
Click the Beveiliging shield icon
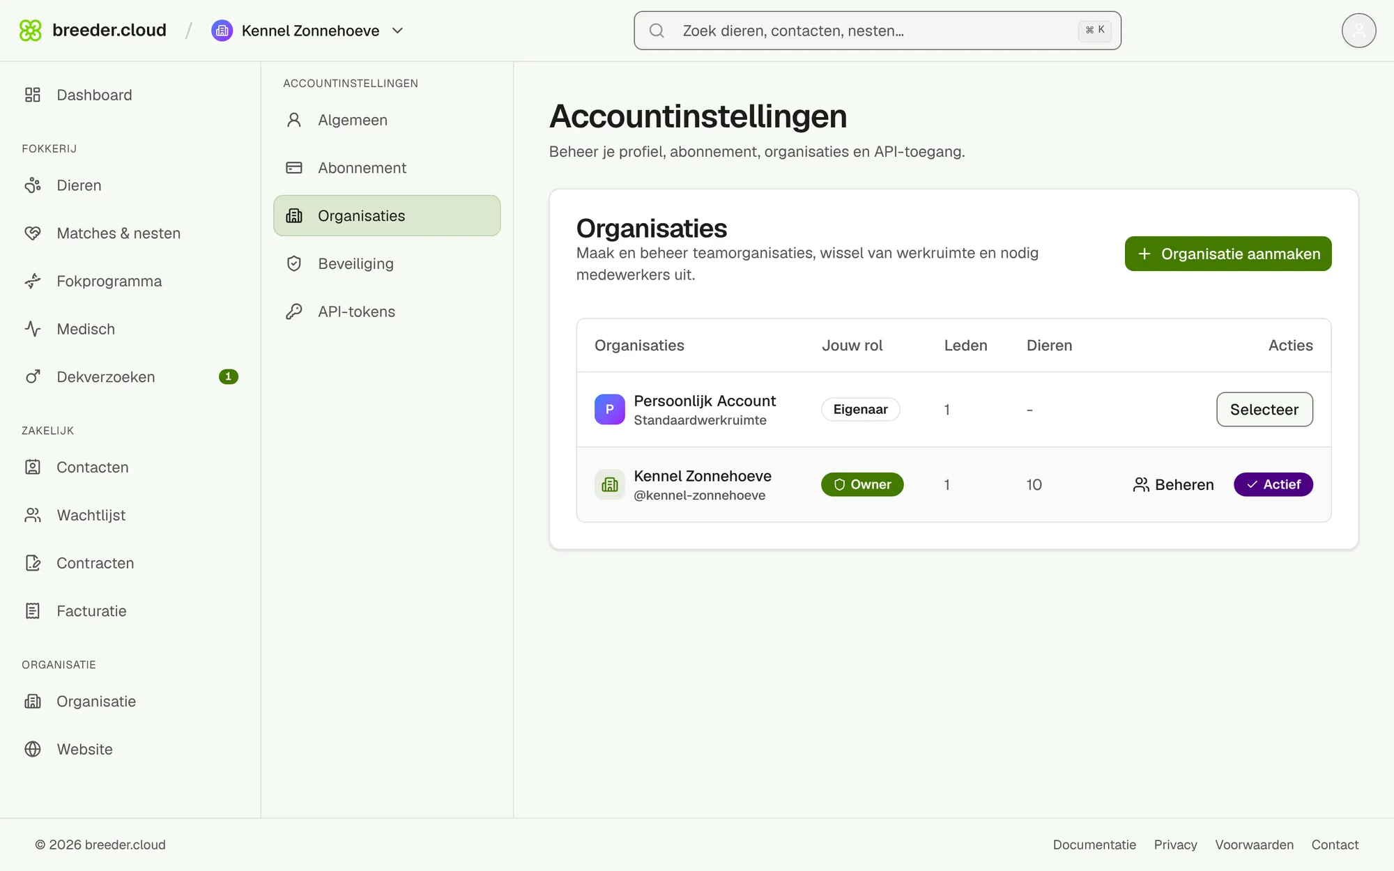coord(294,263)
